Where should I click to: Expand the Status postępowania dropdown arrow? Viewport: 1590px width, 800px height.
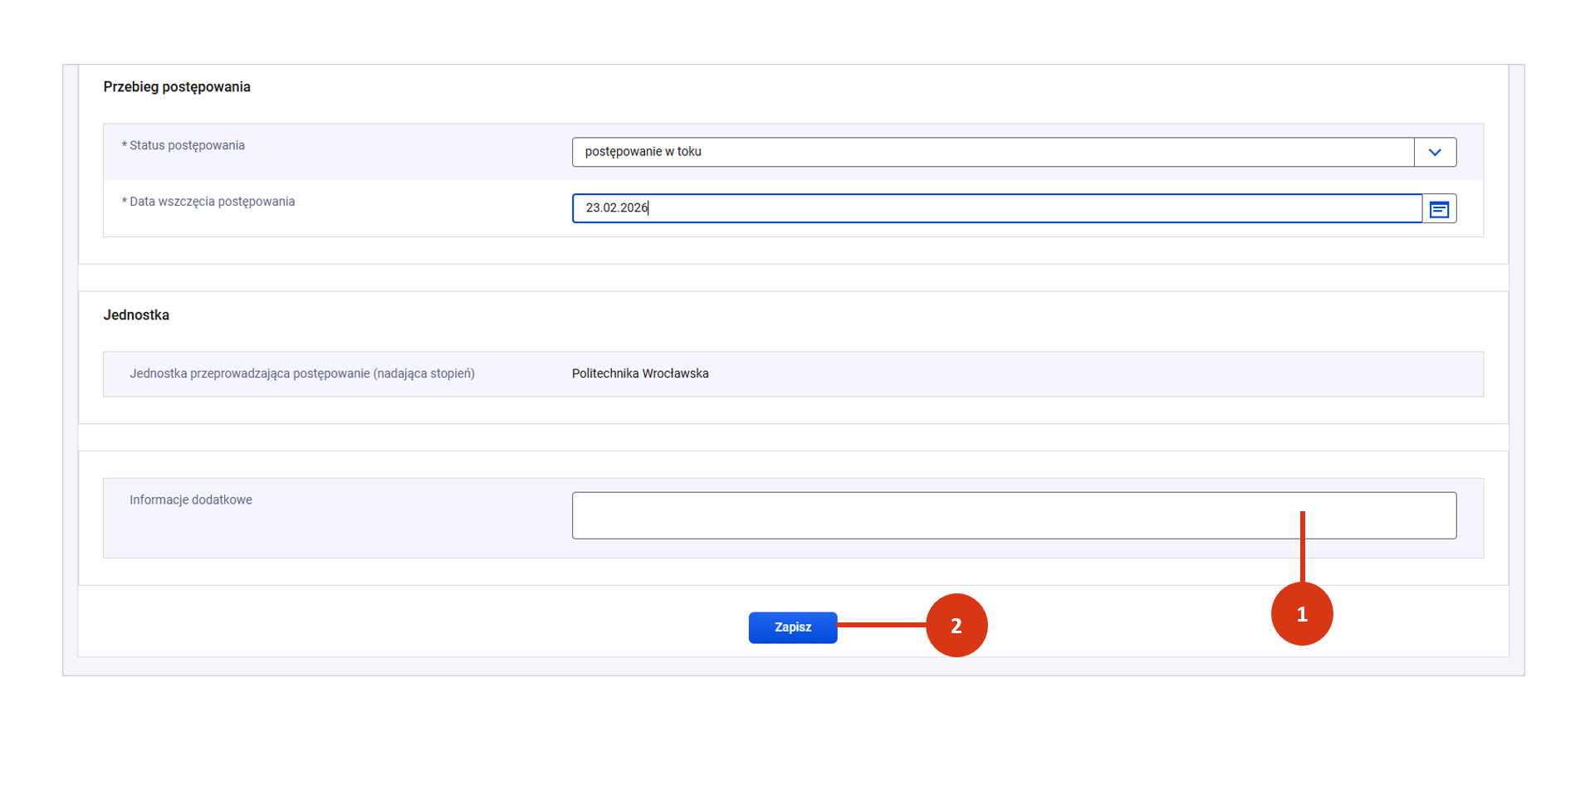(x=1435, y=153)
